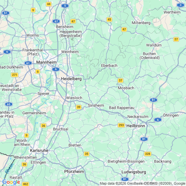This screenshot has width=186, height=186.
Task: Click the B271 road shield near Bad Dürkheim
Action: (14, 75)
